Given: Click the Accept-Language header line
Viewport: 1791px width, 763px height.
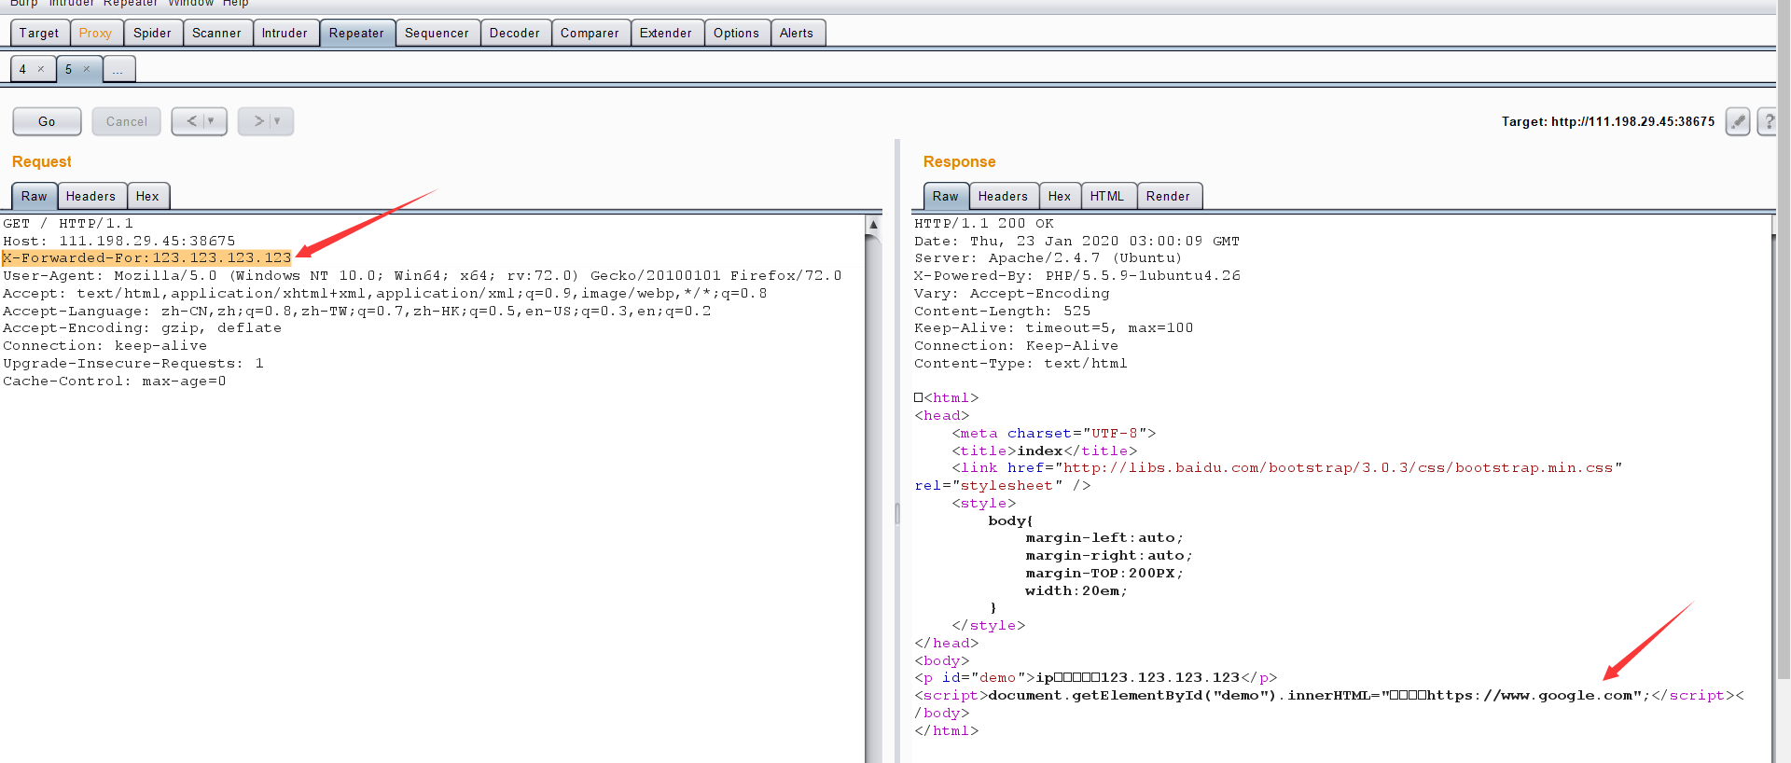Looking at the screenshot, I should [x=356, y=311].
